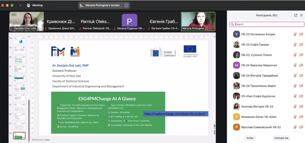Open the Meeting tab
305x143 pixels.
tap(35, 5)
